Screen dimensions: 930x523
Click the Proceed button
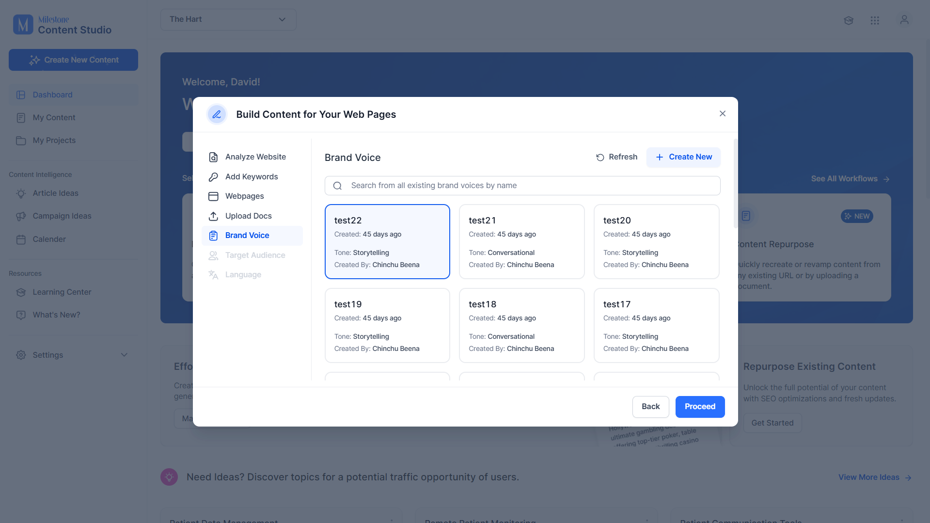point(700,407)
